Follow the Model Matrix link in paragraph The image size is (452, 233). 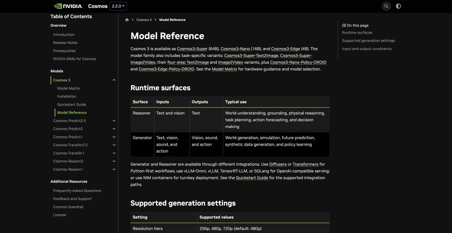tap(224, 69)
